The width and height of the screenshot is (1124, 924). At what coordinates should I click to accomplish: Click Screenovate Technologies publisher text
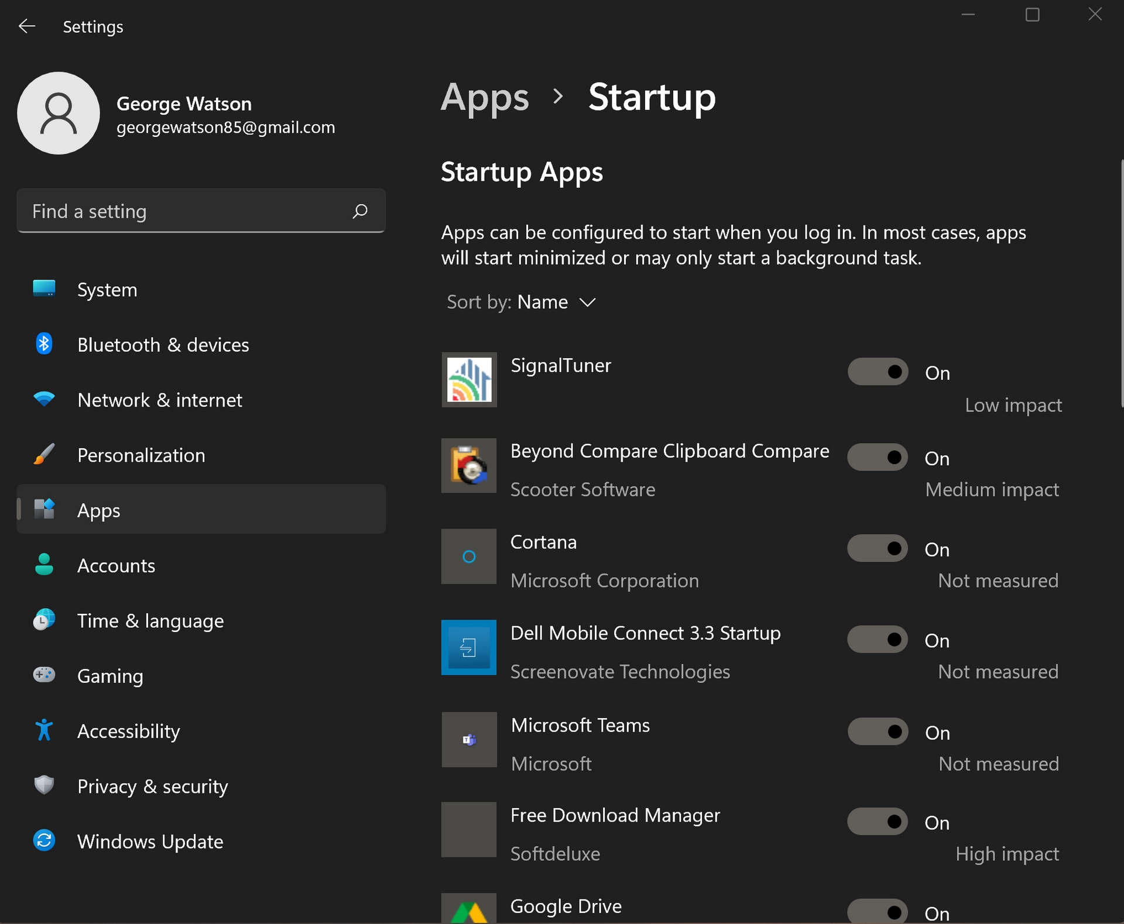621,672
